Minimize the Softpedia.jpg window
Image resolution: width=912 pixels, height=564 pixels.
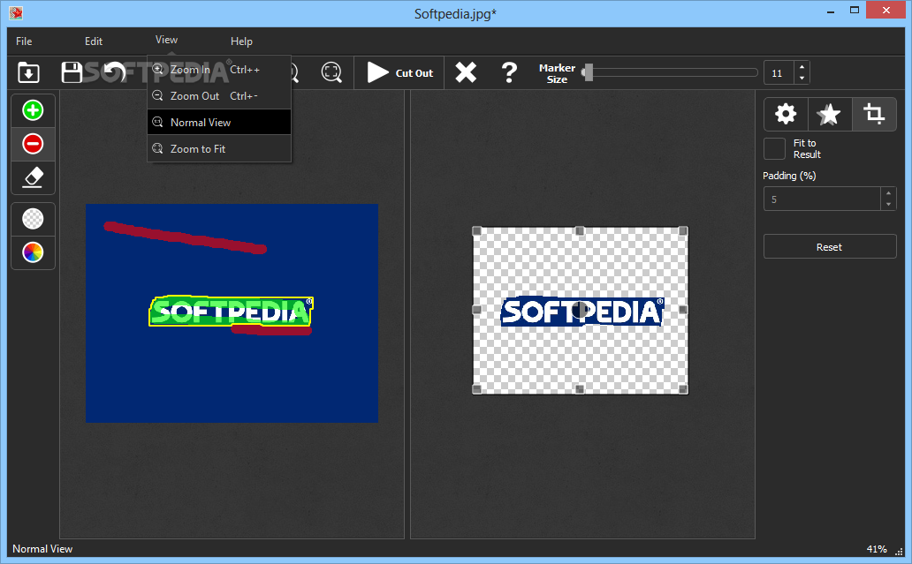tap(831, 11)
